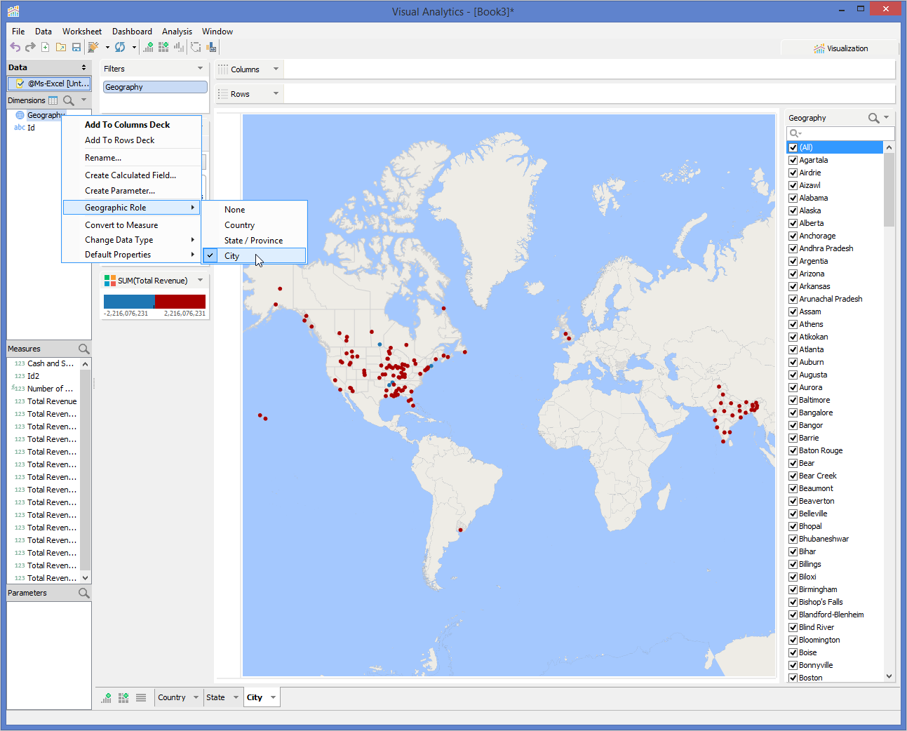This screenshot has height=731, width=907.
Task: Search the Dimensions list
Action: tap(69, 100)
